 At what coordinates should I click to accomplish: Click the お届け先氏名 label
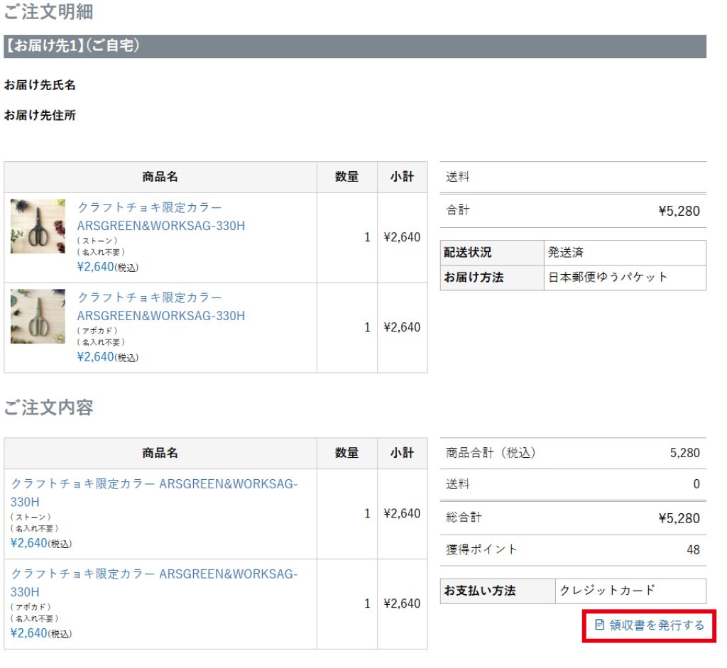click(40, 85)
